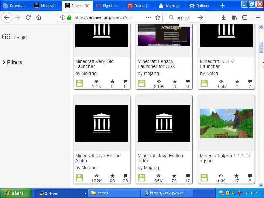Click views eye on Java Edition Indev card
264x198 pixels.
click(x=159, y=176)
